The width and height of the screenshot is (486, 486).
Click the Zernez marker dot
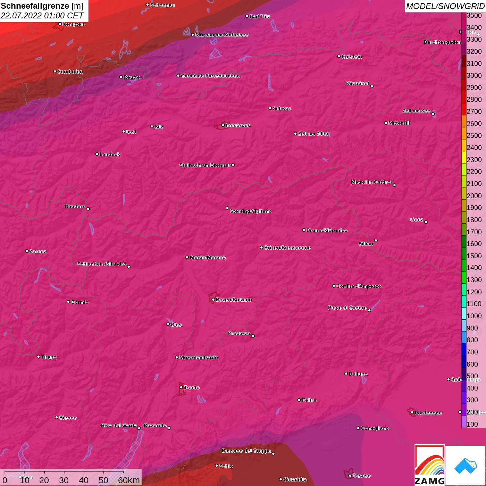(27, 251)
